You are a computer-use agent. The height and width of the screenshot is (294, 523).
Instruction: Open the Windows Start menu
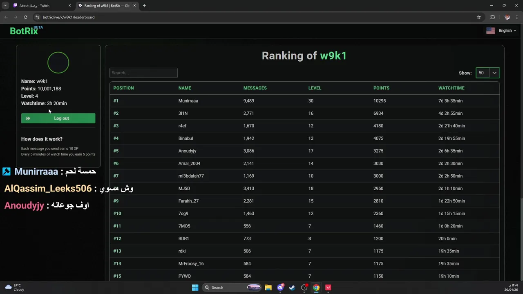coord(195,287)
